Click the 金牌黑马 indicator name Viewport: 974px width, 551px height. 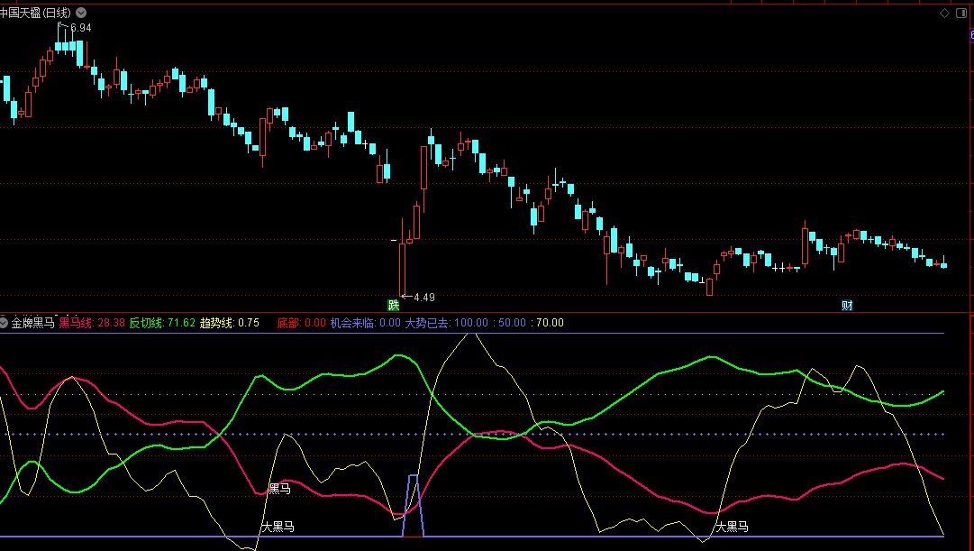(33, 322)
